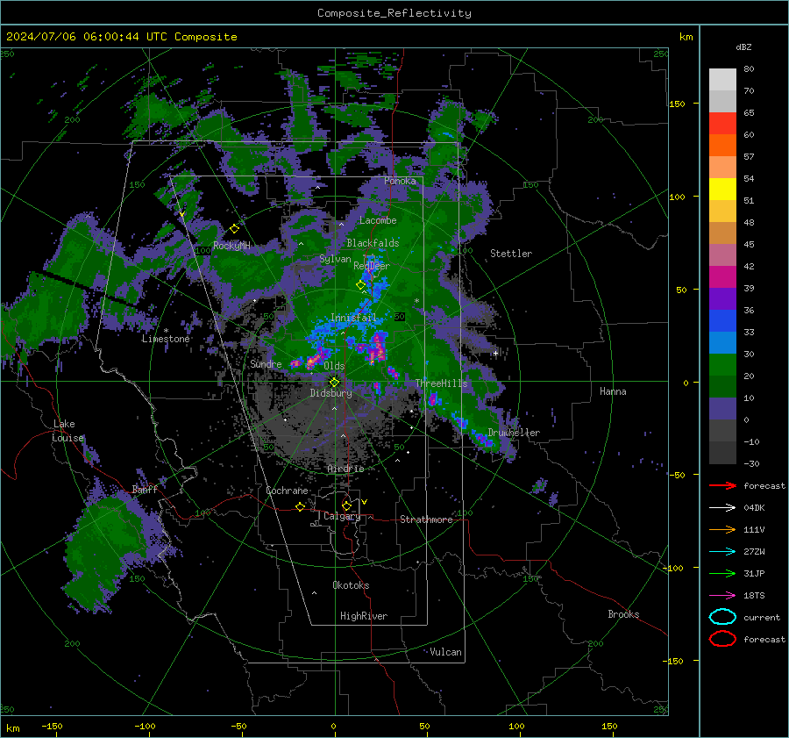Select the purple swatch below 39 dBZ
The height and width of the screenshot is (738, 789).
point(722,298)
